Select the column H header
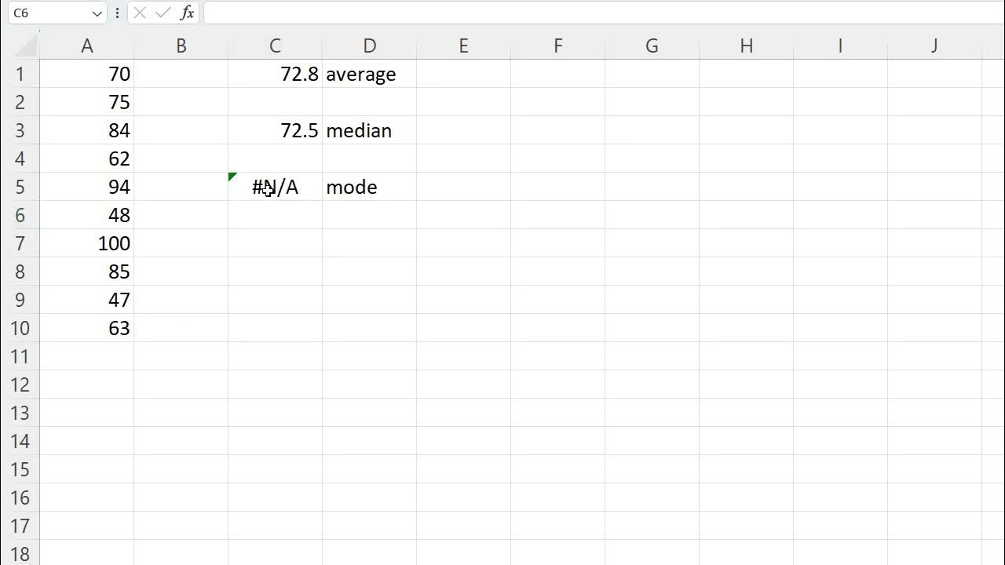The width and height of the screenshot is (1005, 565). (x=746, y=46)
